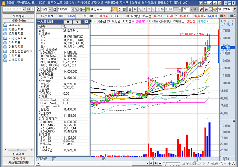Viewport: 238px width, 167px height.
Task: Click the minus zoom-out icon
Action: [x=225, y=164]
